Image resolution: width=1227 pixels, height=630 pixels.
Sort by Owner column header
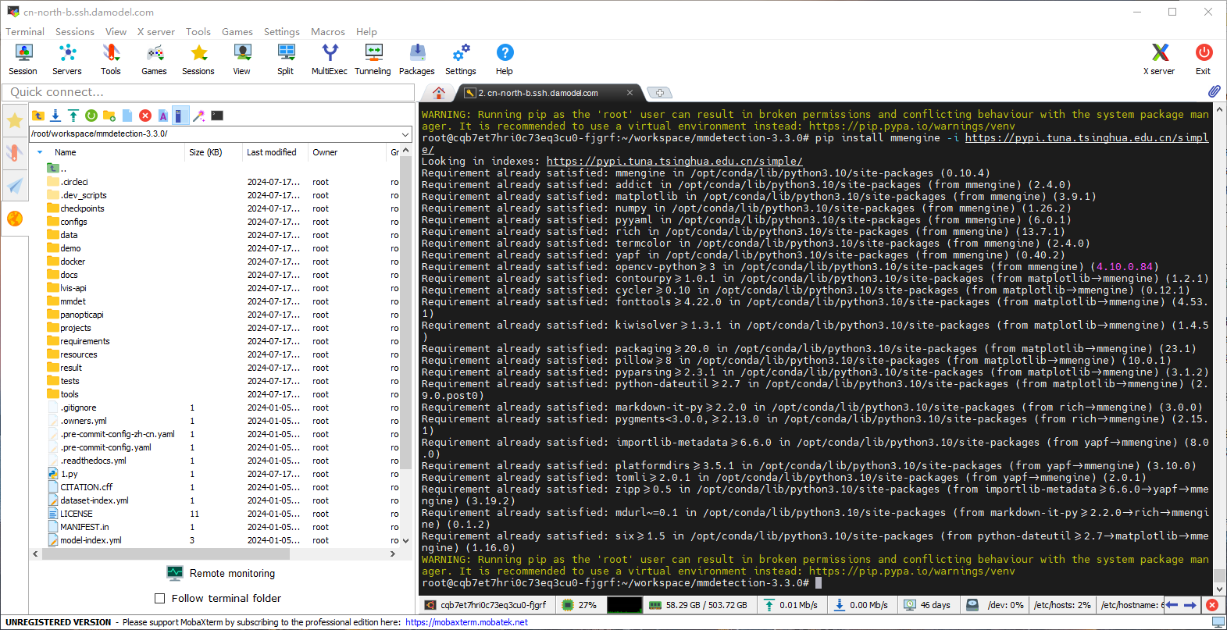pos(325,152)
